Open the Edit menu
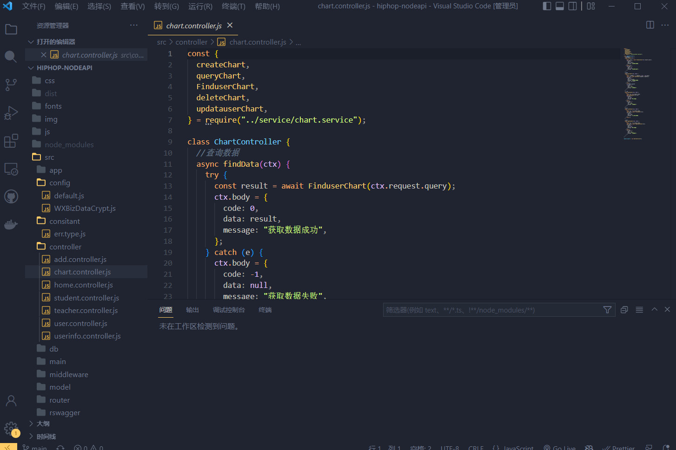Screen dimensions: 676x450 click(x=66, y=7)
